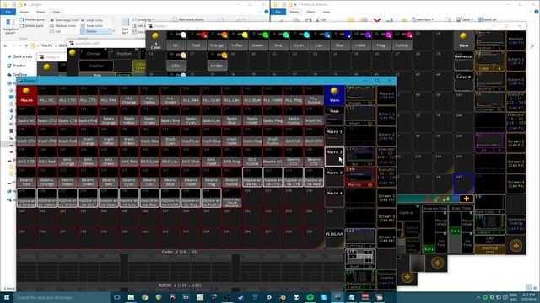The image size is (540, 303).
Task: Trigger the Beams NC macro
Action: (273, 157)
